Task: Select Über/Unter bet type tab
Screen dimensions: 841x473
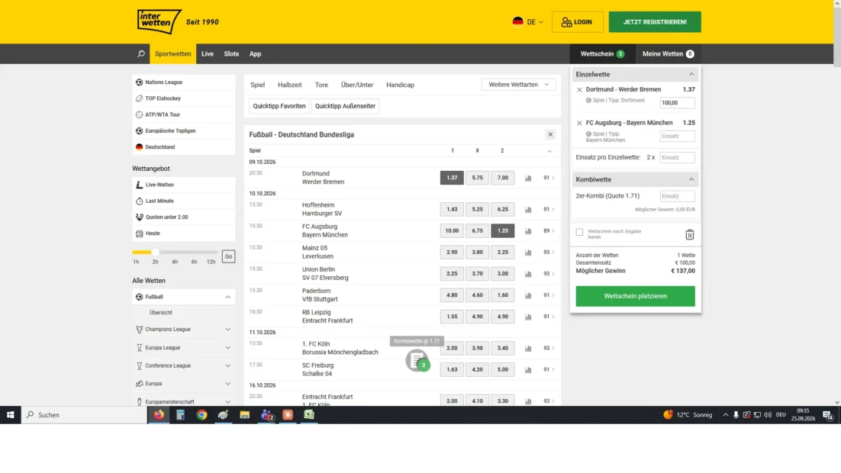Action: pos(357,85)
